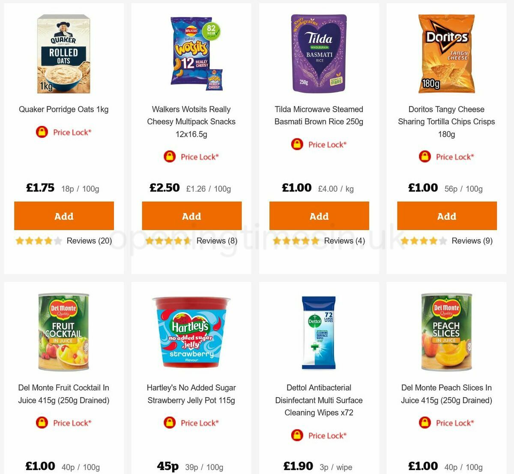This screenshot has height=474, width=514.
Task: Open Reviews (8) for Walkers Wotsits
Action: tap(216, 241)
